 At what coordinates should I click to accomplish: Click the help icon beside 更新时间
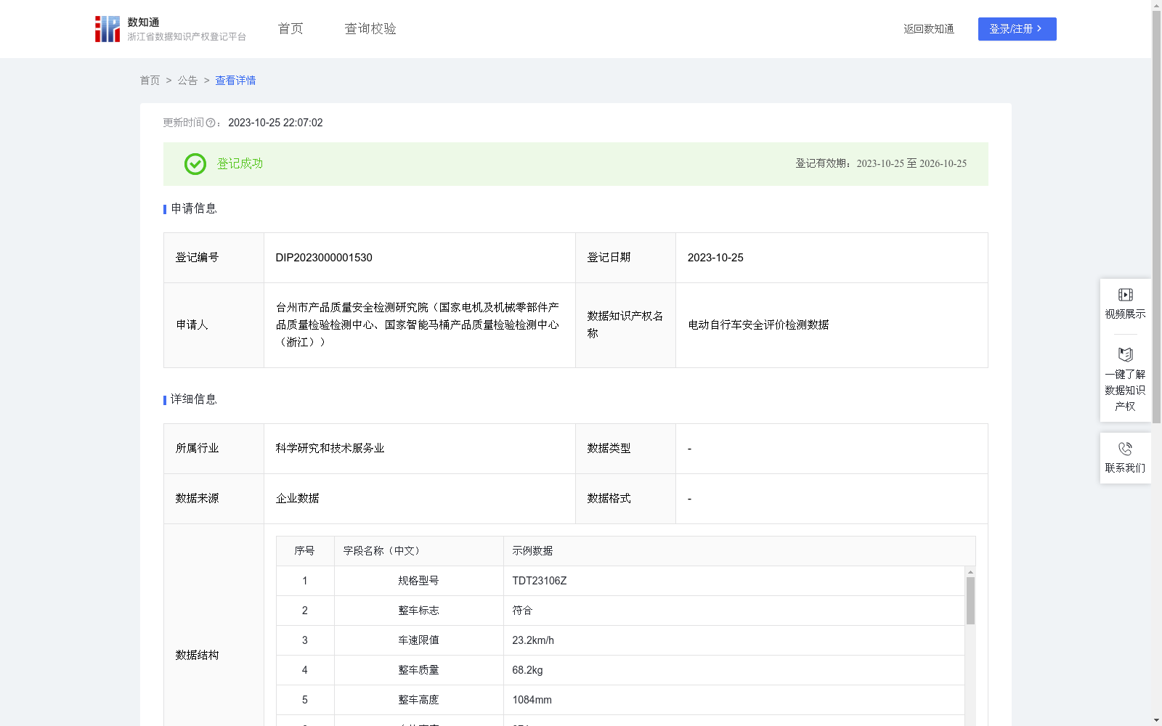pyautogui.click(x=211, y=123)
